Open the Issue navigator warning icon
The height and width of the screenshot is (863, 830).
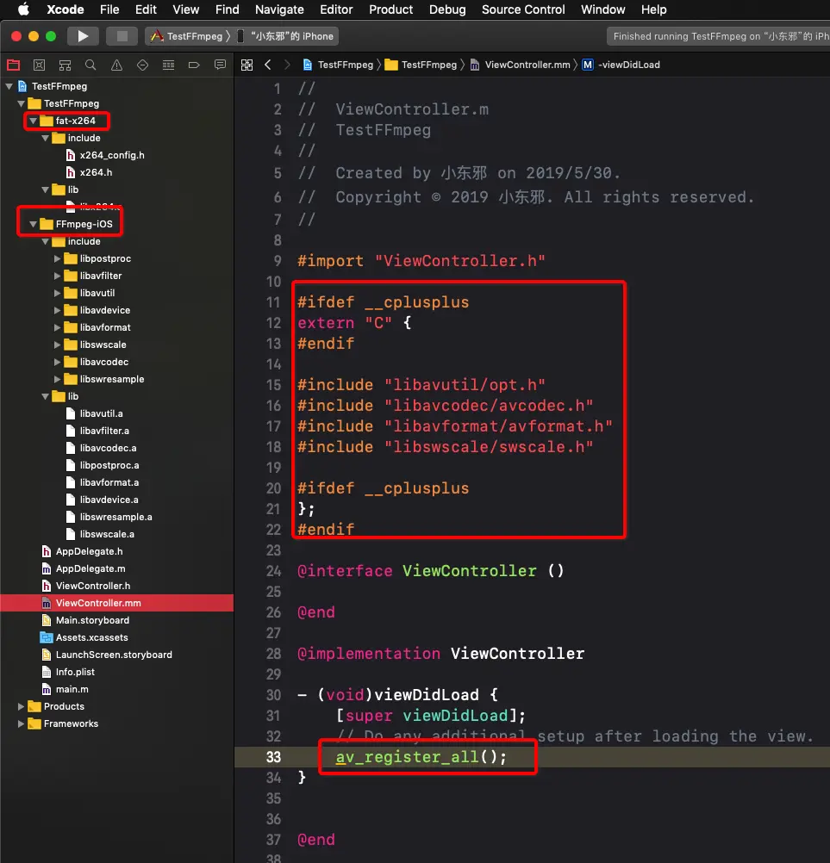tap(116, 65)
